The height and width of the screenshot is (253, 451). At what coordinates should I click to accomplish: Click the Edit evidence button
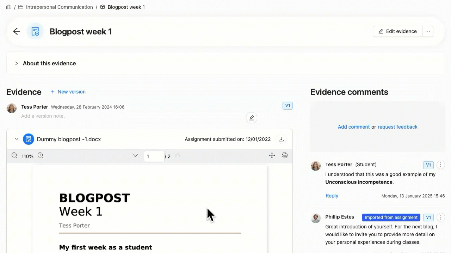click(397, 31)
